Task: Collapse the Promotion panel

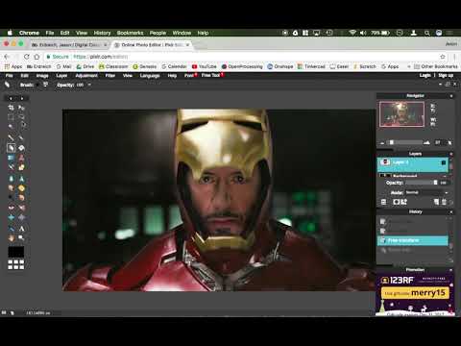Action: tap(451, 270)
